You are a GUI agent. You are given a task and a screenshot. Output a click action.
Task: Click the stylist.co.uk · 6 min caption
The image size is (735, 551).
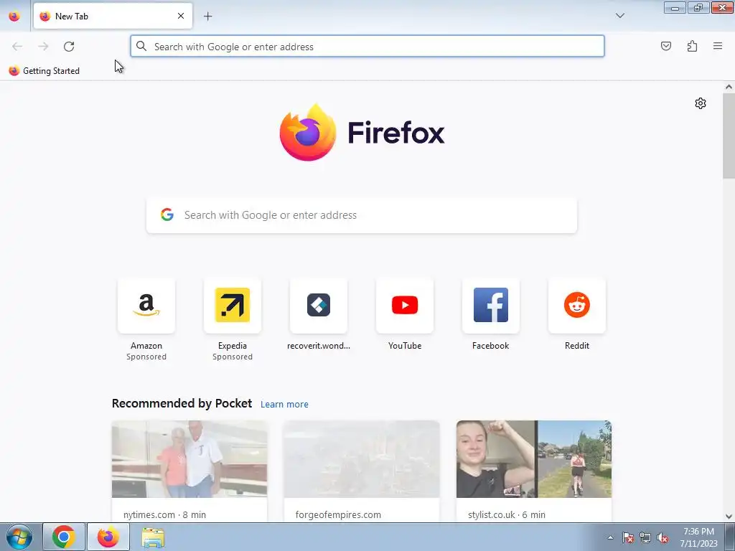tap(507, 514)
